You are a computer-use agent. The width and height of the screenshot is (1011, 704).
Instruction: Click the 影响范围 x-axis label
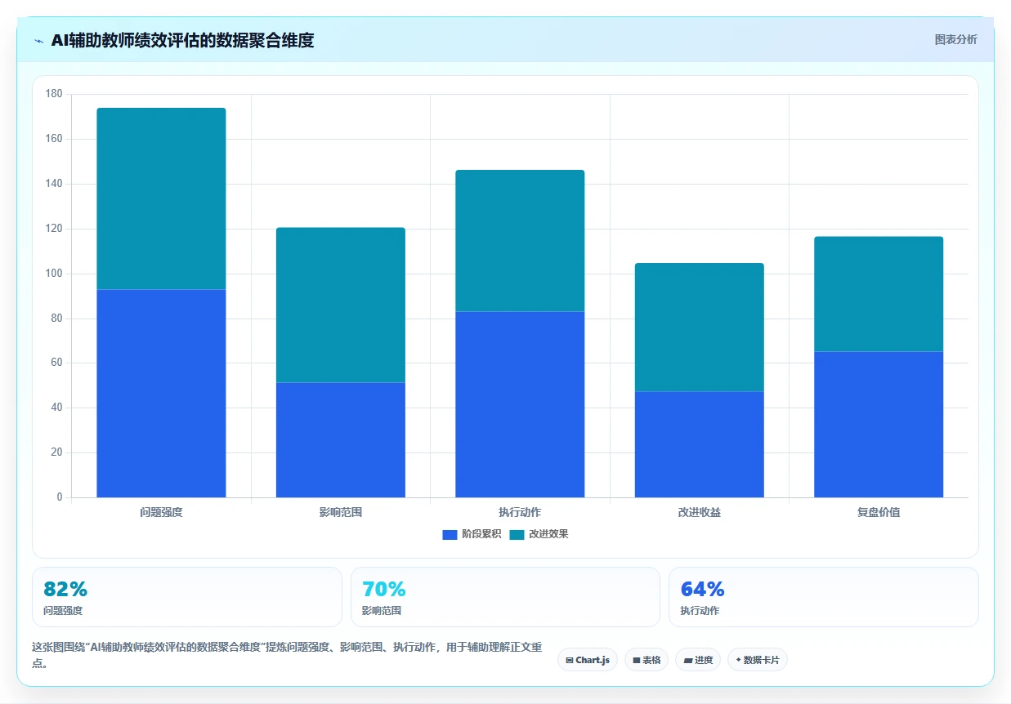point(340,513)
